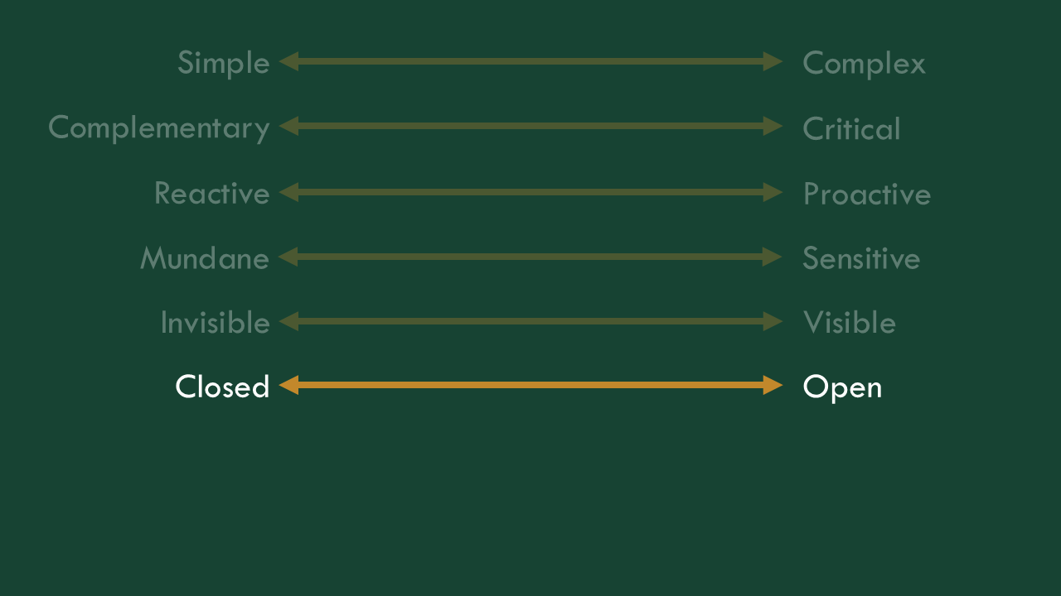Click the left arrowhead beside 'Closed'
The width and height of the screenshot is (1061, 596).
click(288, 385)
